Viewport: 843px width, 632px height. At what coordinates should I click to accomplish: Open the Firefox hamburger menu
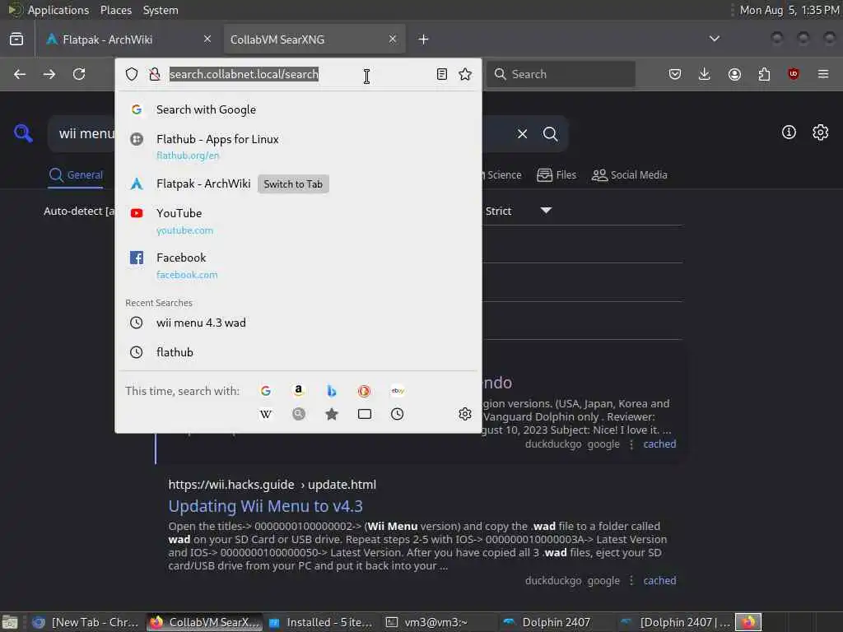(823, 74)
